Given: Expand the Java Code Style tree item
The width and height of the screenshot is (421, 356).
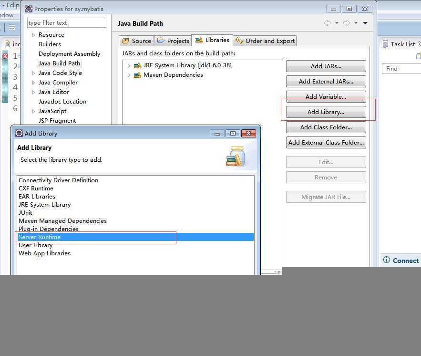Looking at the screenshot, I should (x=33, y=73).
